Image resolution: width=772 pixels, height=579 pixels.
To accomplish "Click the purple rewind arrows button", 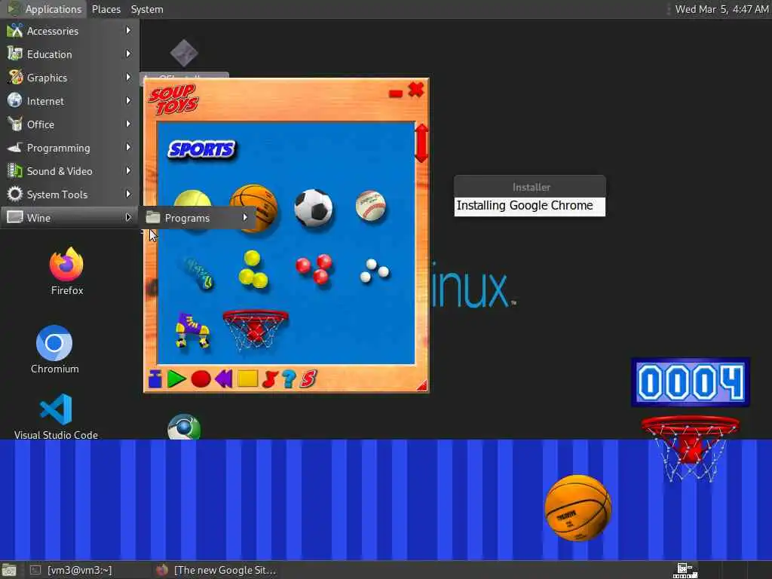I will [224, 379].
